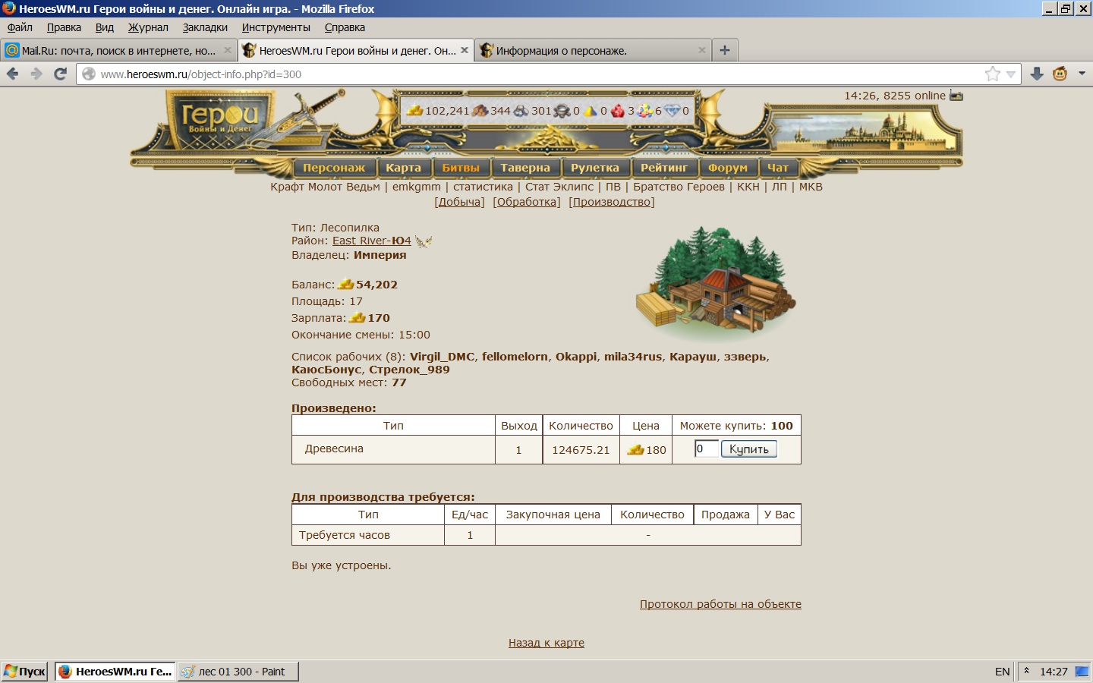
Task: Click the Назад к карте link
Action: coord(546,643)
